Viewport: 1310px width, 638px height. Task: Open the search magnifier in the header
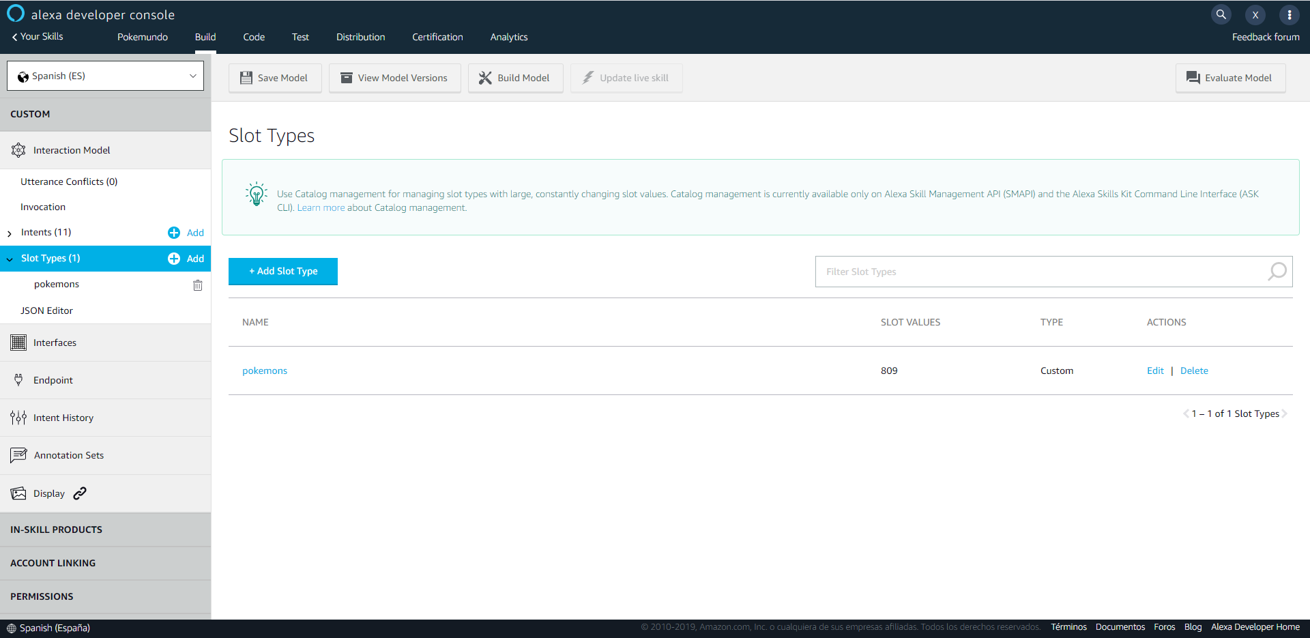tap(1221, 14)
